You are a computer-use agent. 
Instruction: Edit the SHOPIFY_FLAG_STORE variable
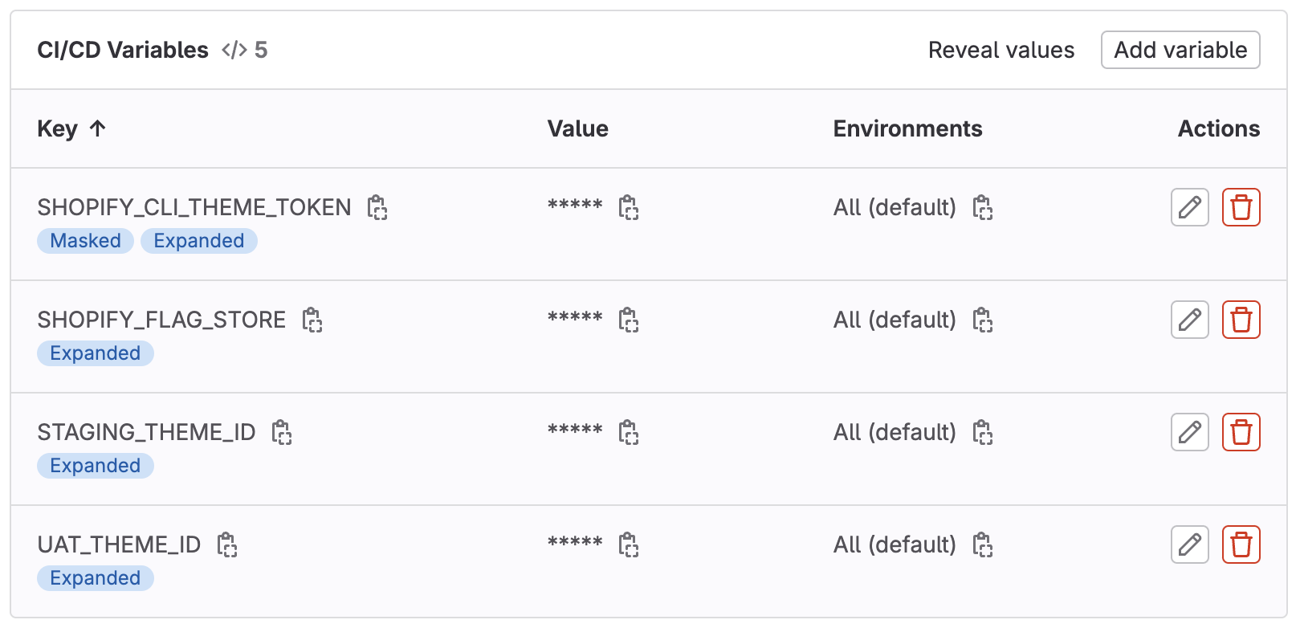point(1189,320)
